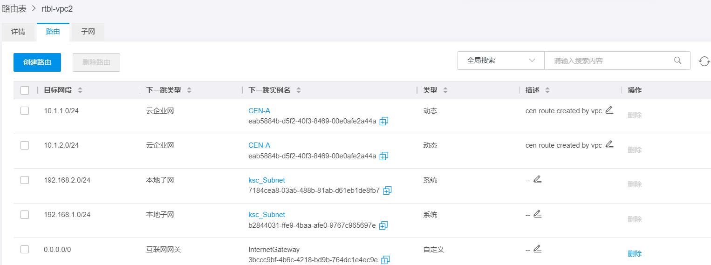Copy the ksc_Subnet ID for 192.168.2.0/24
Image resolution: width=711 pixels, height=265 pixels.
tap(387, 190)
